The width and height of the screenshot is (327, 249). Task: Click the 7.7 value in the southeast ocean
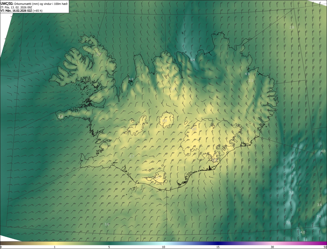point(291,193)
